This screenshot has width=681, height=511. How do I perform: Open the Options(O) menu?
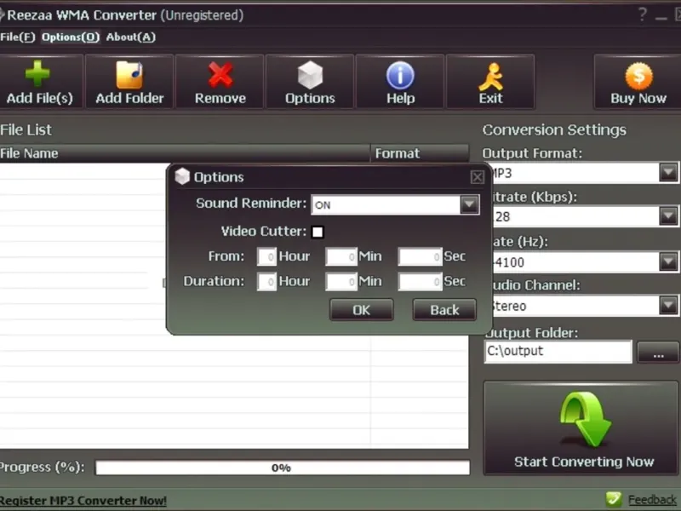(71, 37)
